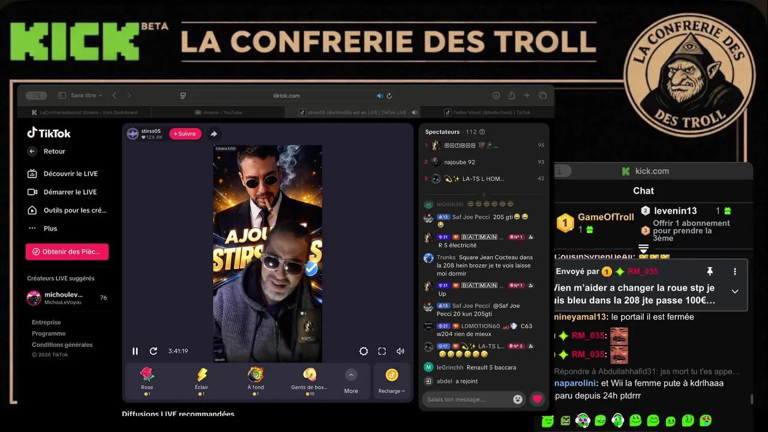Send an Éclair lightning gift
This screenshot has height=432, width=768.
point(202,381)
